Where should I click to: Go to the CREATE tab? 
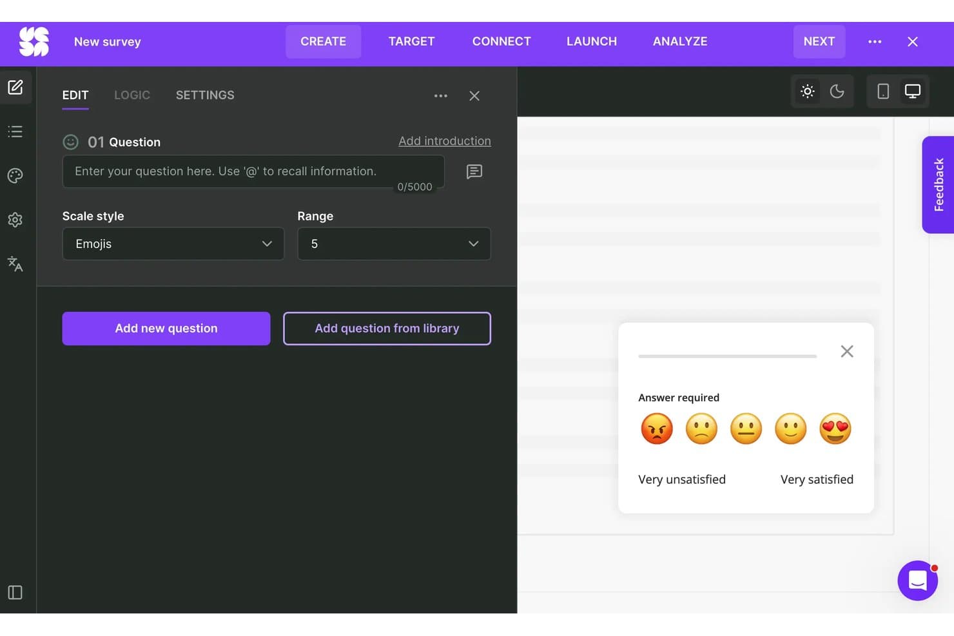pyautogui.click(x=324, y=42)
